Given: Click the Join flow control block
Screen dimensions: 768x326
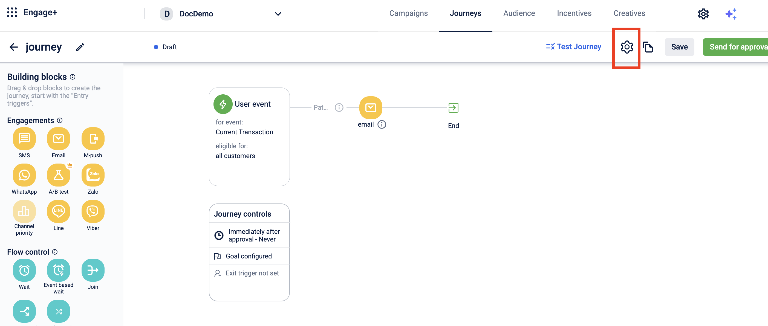Looking at the screenshot, I should click(x=93, y=270).
